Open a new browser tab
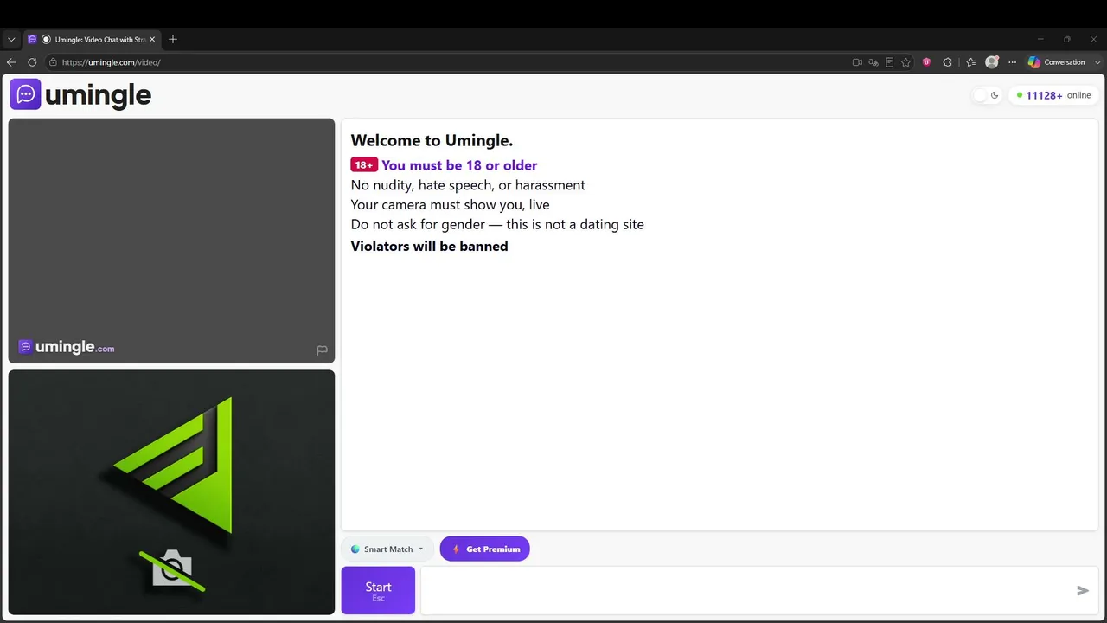This screenshot has width=1107, height=623. (173, 39)
